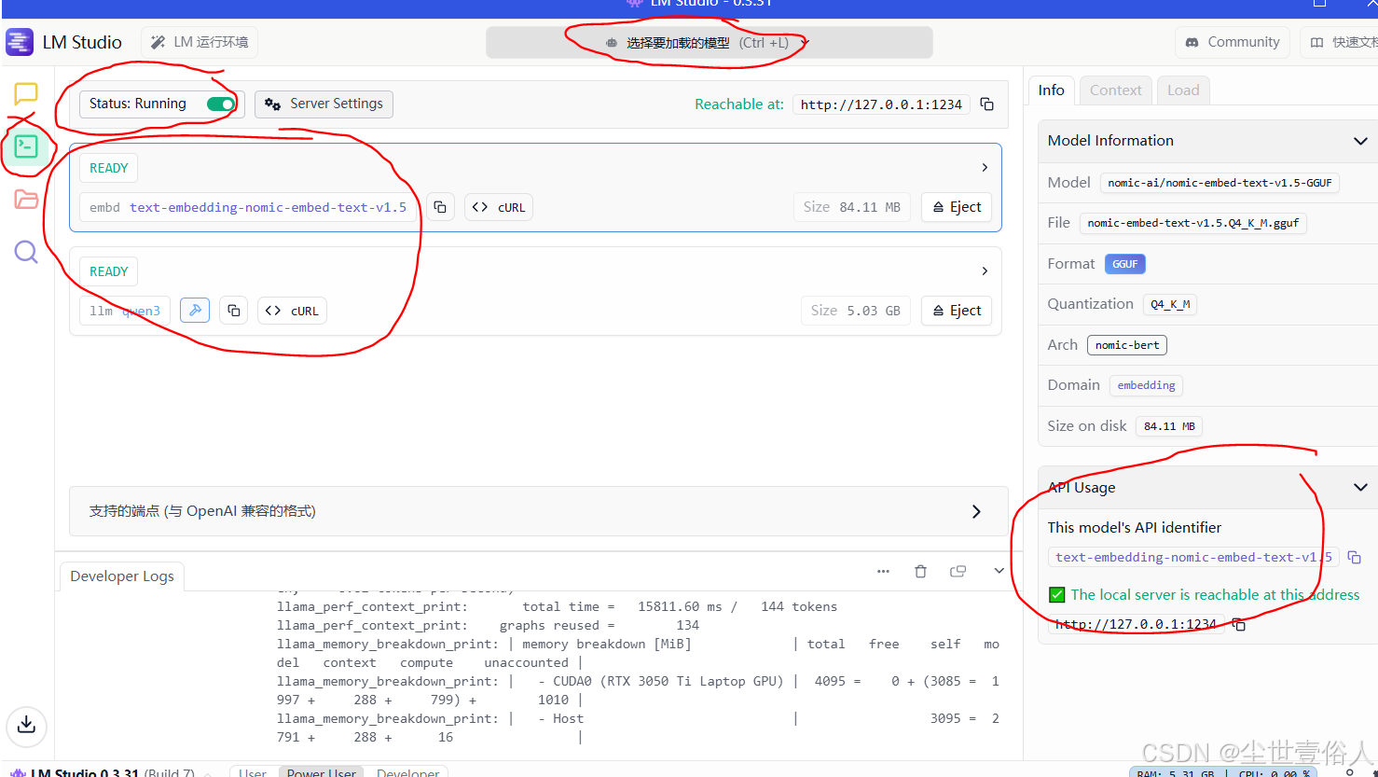Select the Developer Logs tab
The image size is (1378, 777).
[122, 576]
